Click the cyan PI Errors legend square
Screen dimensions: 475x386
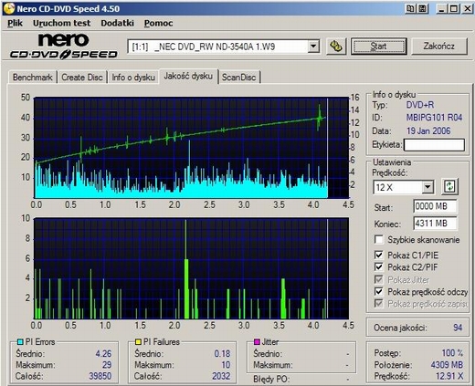[x=20, y=342]
